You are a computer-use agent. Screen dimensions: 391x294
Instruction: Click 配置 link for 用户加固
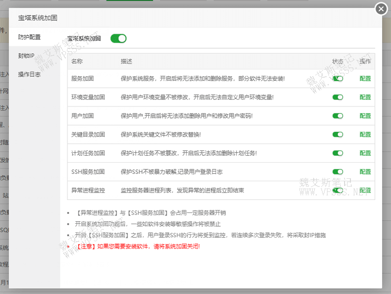pos(365,116)
